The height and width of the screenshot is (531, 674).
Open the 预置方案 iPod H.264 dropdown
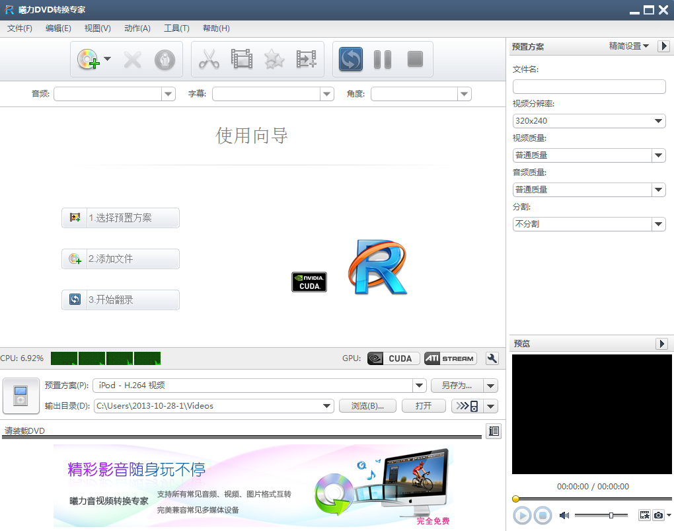[x=259, y=386]
